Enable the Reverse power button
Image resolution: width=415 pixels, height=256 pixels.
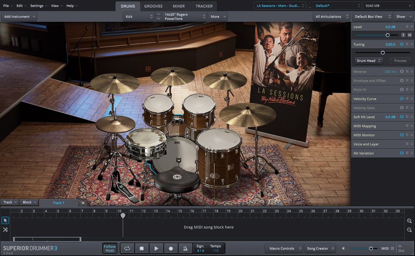click(x=402, y=71)
